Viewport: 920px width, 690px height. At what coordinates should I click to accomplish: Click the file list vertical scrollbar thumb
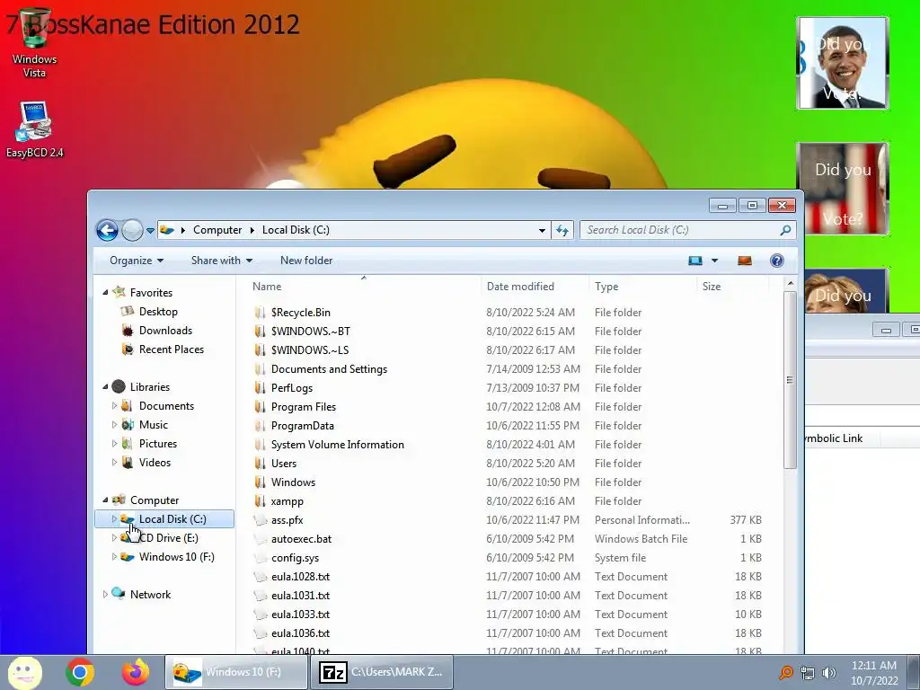(x=790, y=380)
